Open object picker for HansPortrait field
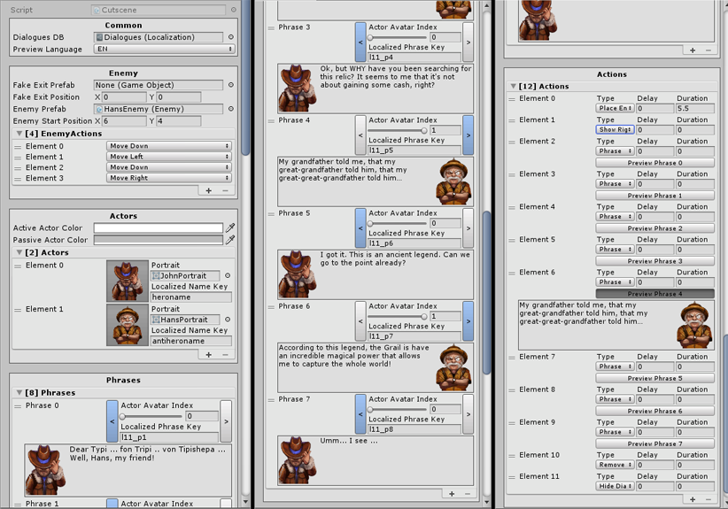The image size is (728, 509). point(228,320)
